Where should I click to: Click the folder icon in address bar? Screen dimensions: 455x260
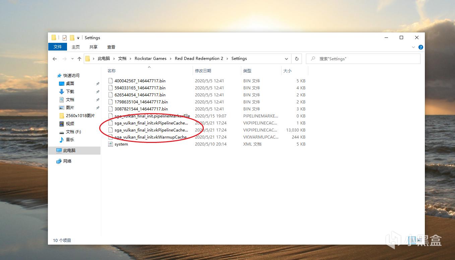coord(88,59)
